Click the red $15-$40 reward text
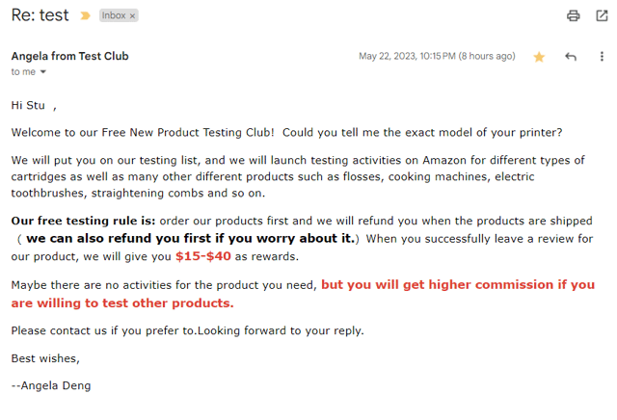The image size is (617, 420). pyautogui.click(x=202, y=256)
